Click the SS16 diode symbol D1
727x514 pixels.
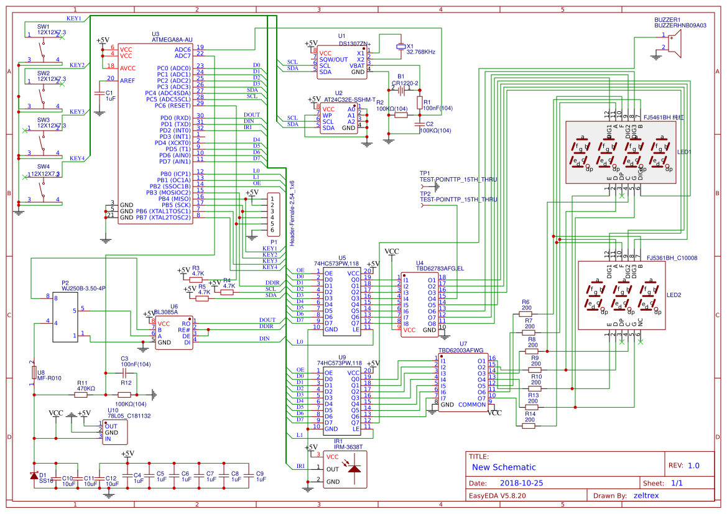(34, 475)
